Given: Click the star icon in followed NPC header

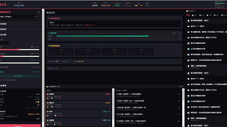Looking at the screenshot, I should pos(47,87).
